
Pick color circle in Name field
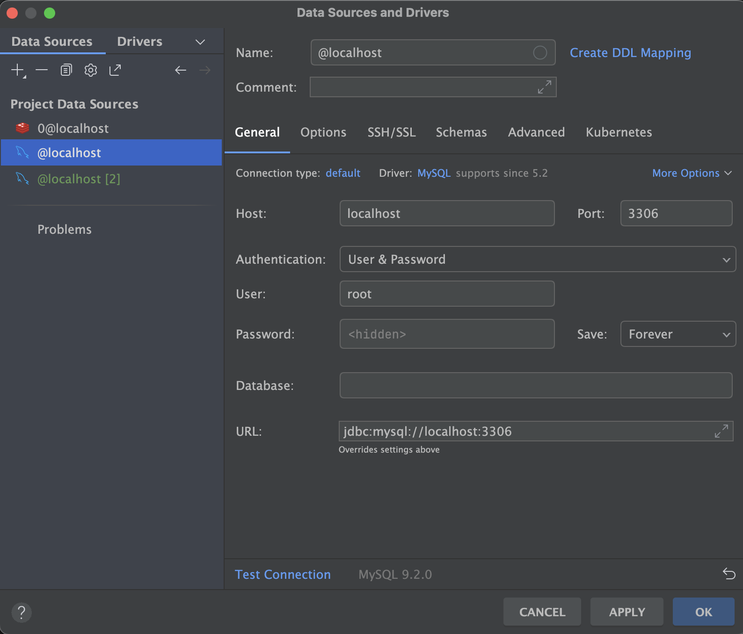[540, 53]
